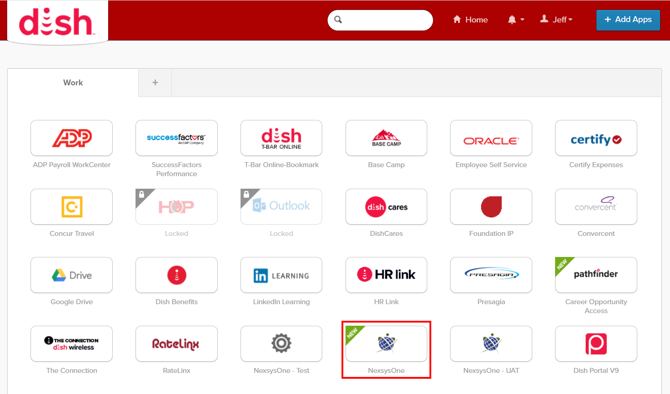This screenshot has height=394, width=670.
Task: Click the 'DishCares' label text
Action: point(386,234)
